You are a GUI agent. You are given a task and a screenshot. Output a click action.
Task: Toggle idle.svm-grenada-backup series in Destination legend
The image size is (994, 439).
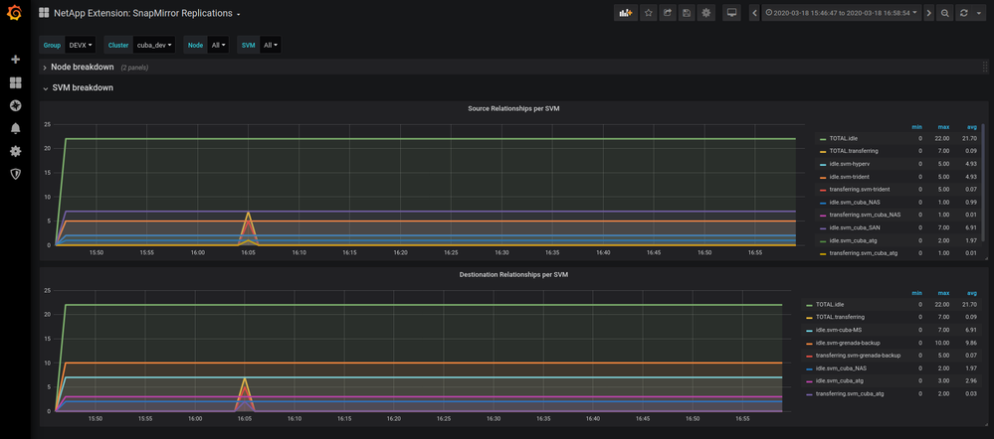(848, 343)
